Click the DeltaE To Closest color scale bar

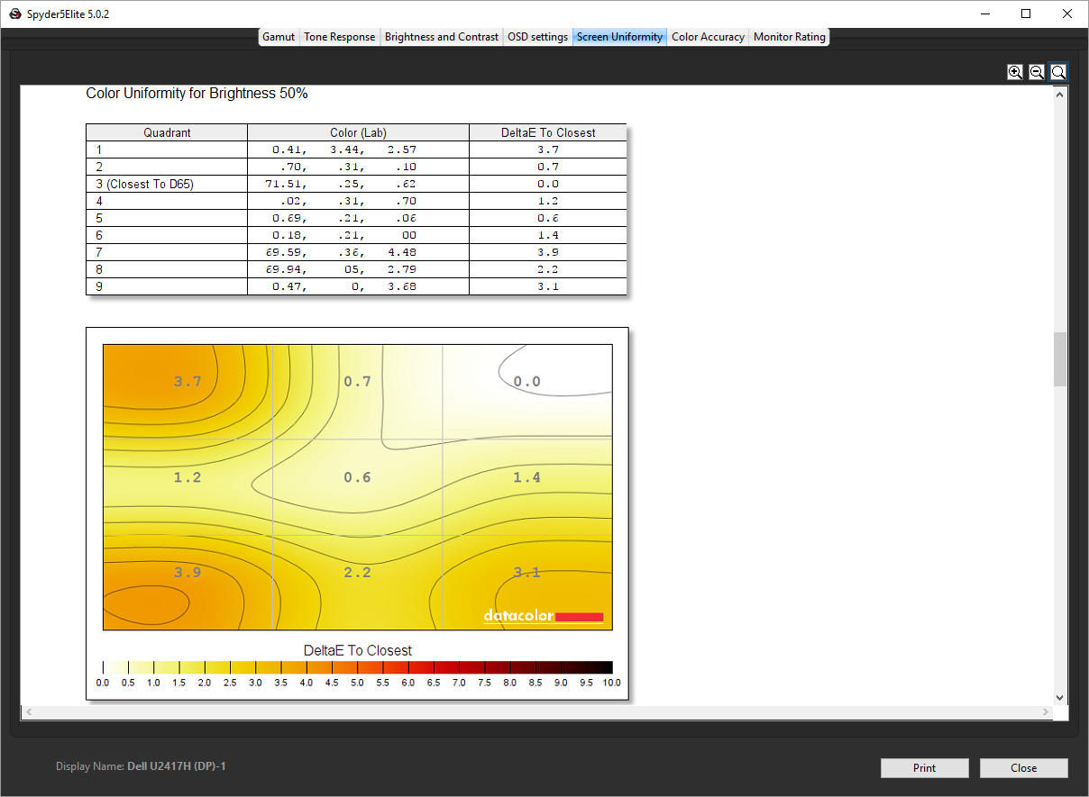pyautogui.click(x=357, y=667)
